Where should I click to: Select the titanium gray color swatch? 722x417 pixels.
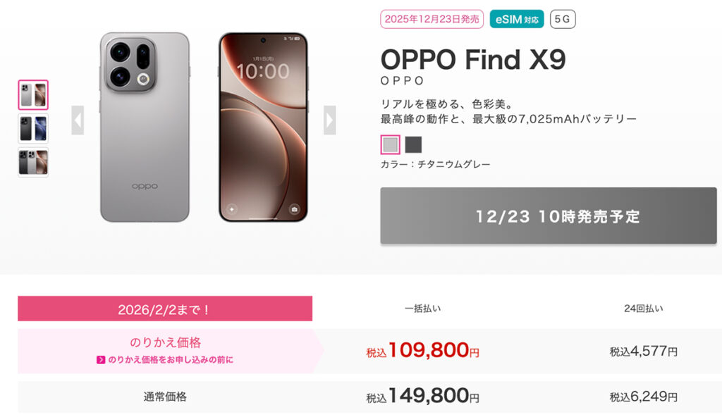[390, 144]
